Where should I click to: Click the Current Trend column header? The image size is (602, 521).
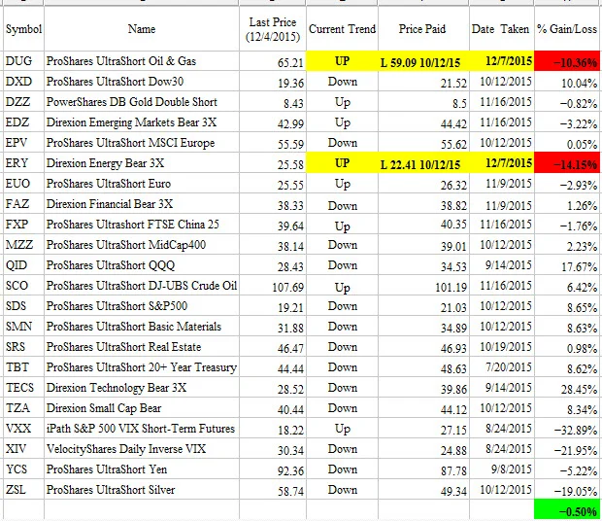[342, 29]
